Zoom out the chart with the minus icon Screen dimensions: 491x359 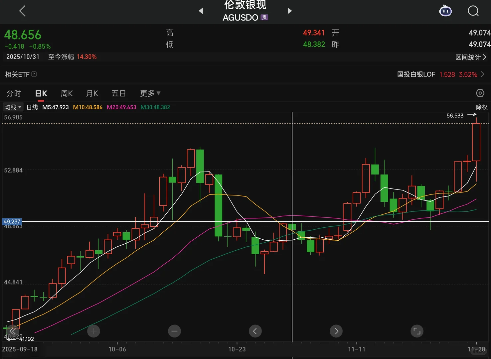pyautogui.click(x=174, y=331)
